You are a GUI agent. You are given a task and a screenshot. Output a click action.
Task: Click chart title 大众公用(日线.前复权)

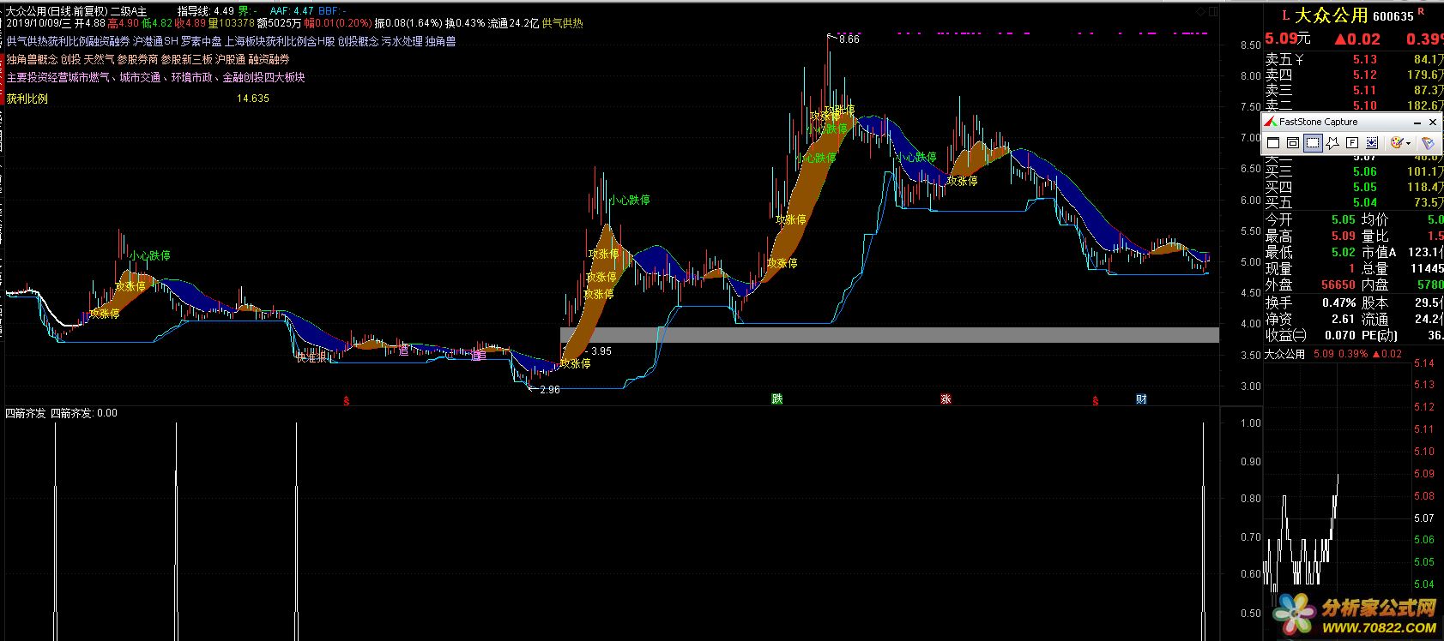(x=57, y=11)
